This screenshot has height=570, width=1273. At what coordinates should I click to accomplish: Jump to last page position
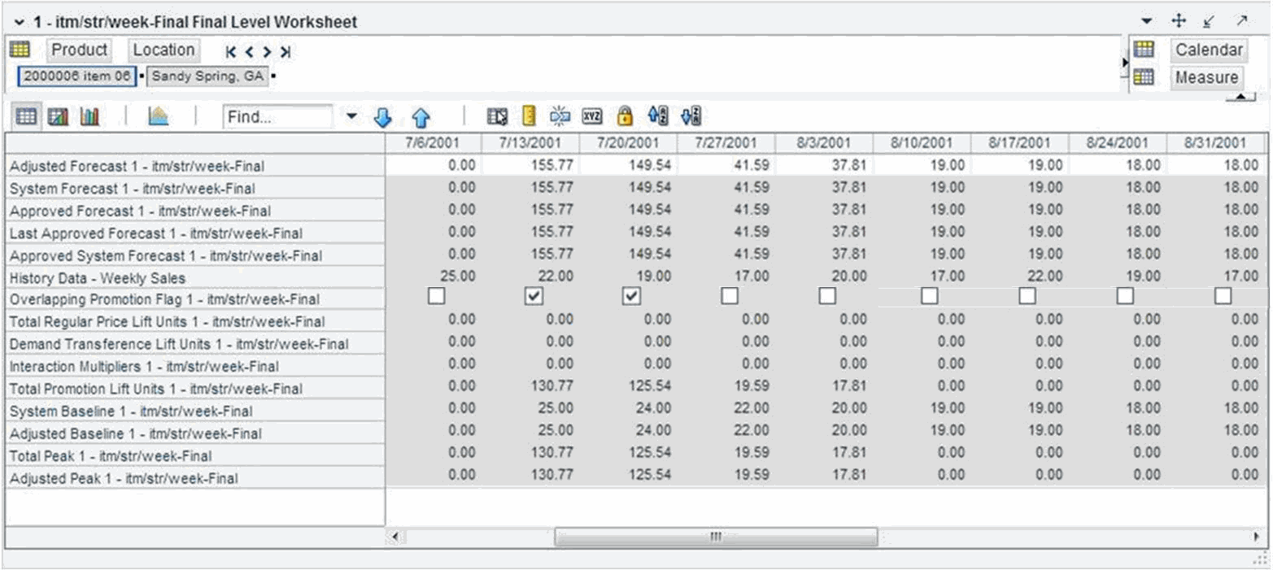pyautogui.click(x=286, y=52)
